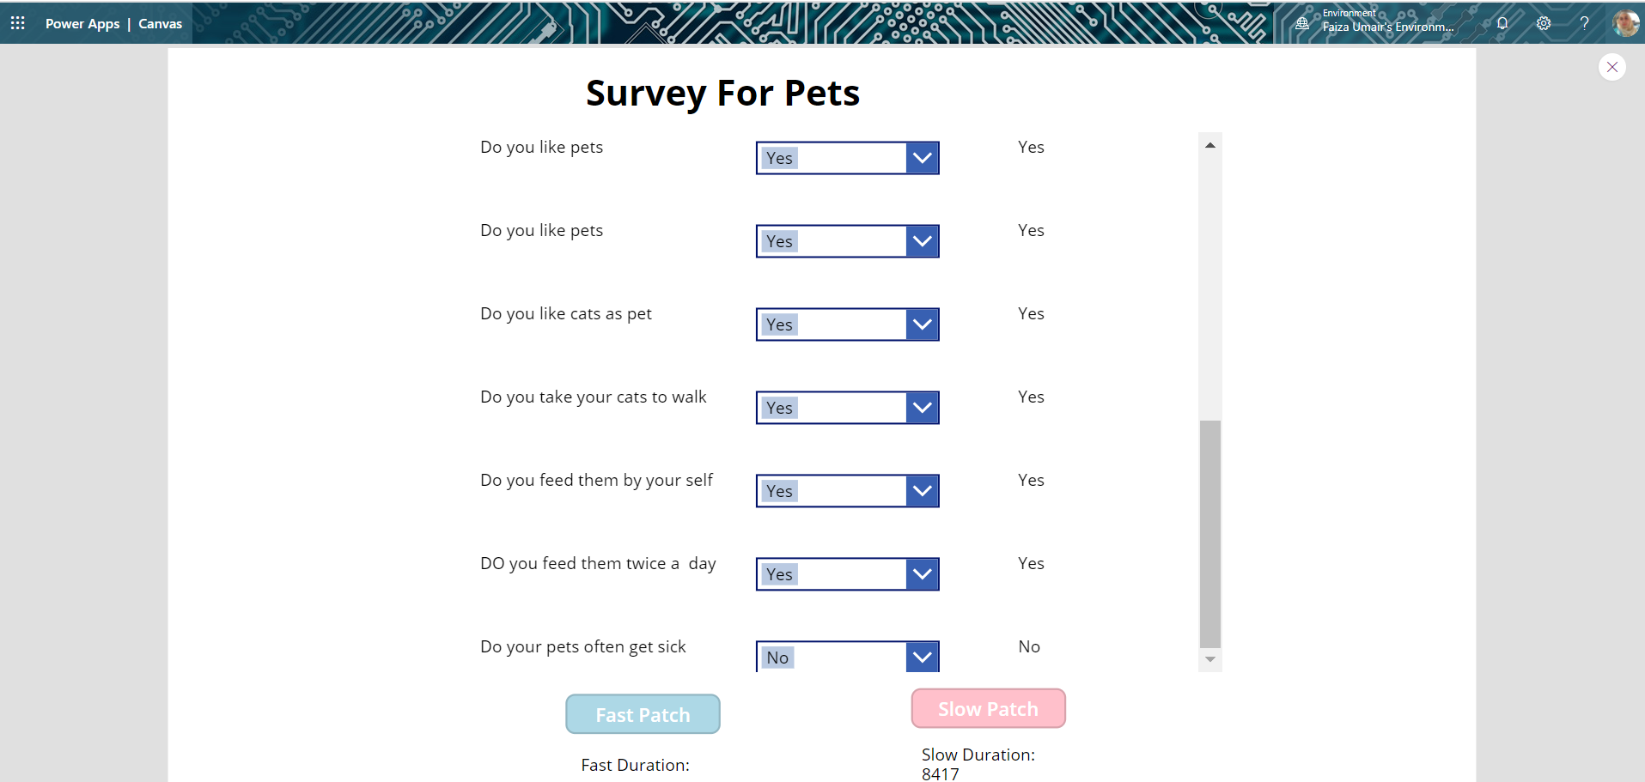Open the user profile avatar
The image size is (1645, 782).
tap(1625, 23)
